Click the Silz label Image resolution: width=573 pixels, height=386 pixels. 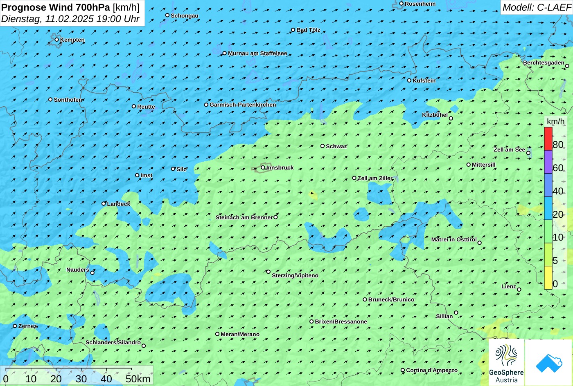point(181,169)
